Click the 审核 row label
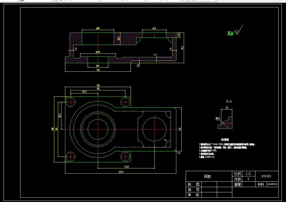The image size is (286, 202). tap(194, 195)
